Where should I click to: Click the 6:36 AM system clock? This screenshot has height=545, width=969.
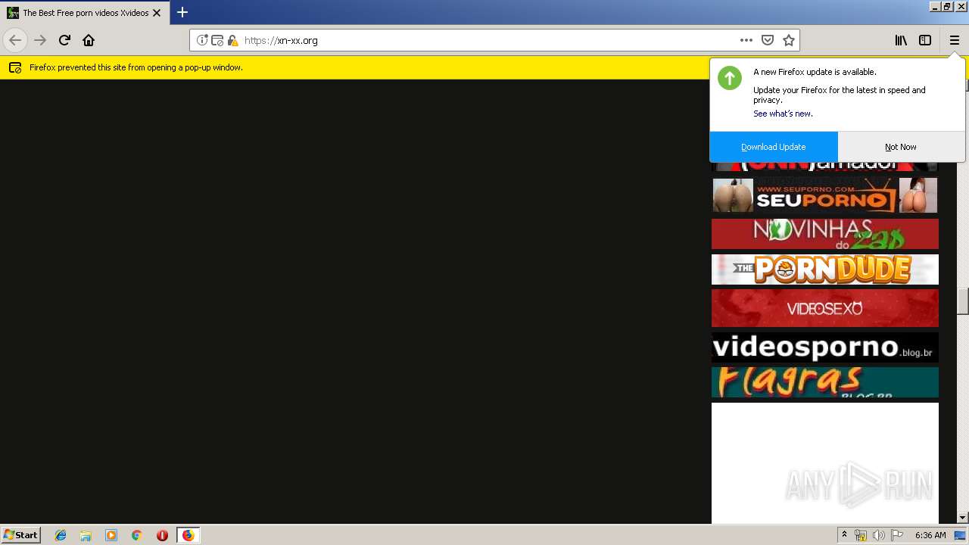point(930,535)
